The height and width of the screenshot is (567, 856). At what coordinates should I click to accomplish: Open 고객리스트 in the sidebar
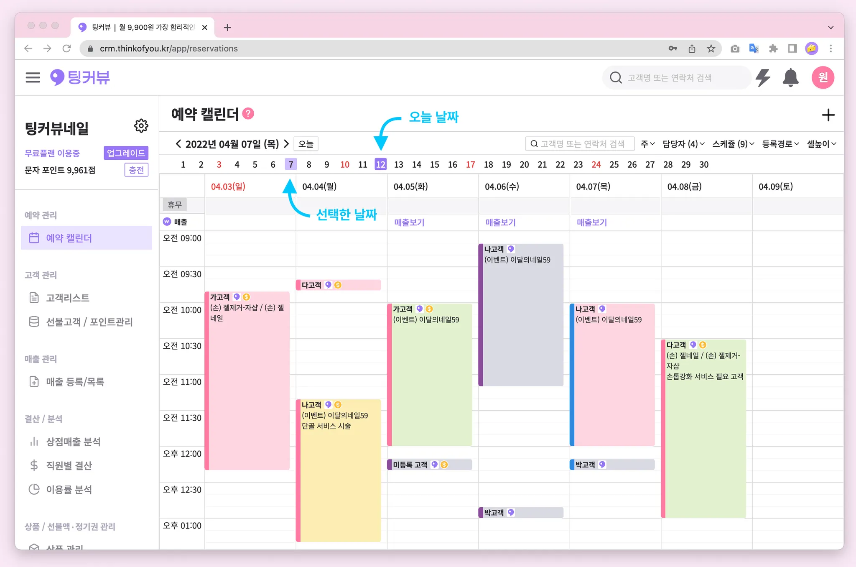click(67, 298)
